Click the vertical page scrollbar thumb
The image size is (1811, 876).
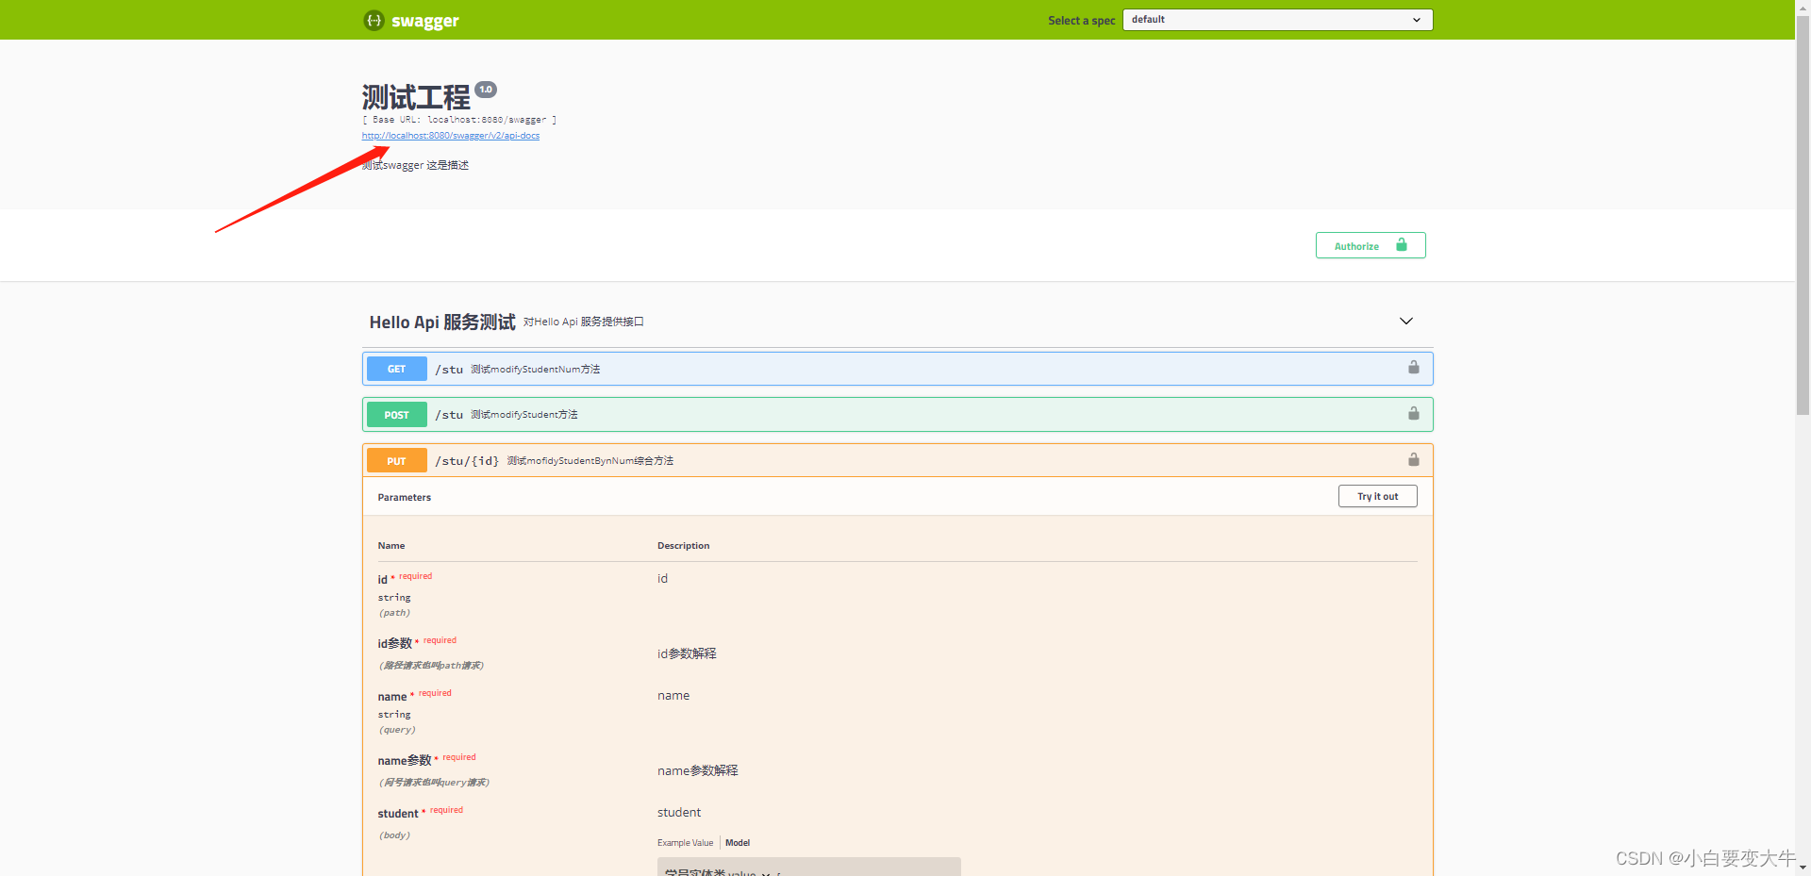click(1803, 215)
